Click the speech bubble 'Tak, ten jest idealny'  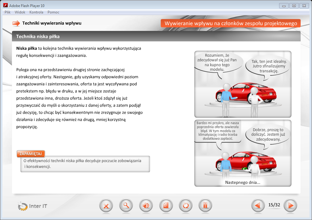pyautogui.click(x=269, y=66)
